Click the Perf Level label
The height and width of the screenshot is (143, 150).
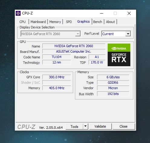(x=92, y=34)
